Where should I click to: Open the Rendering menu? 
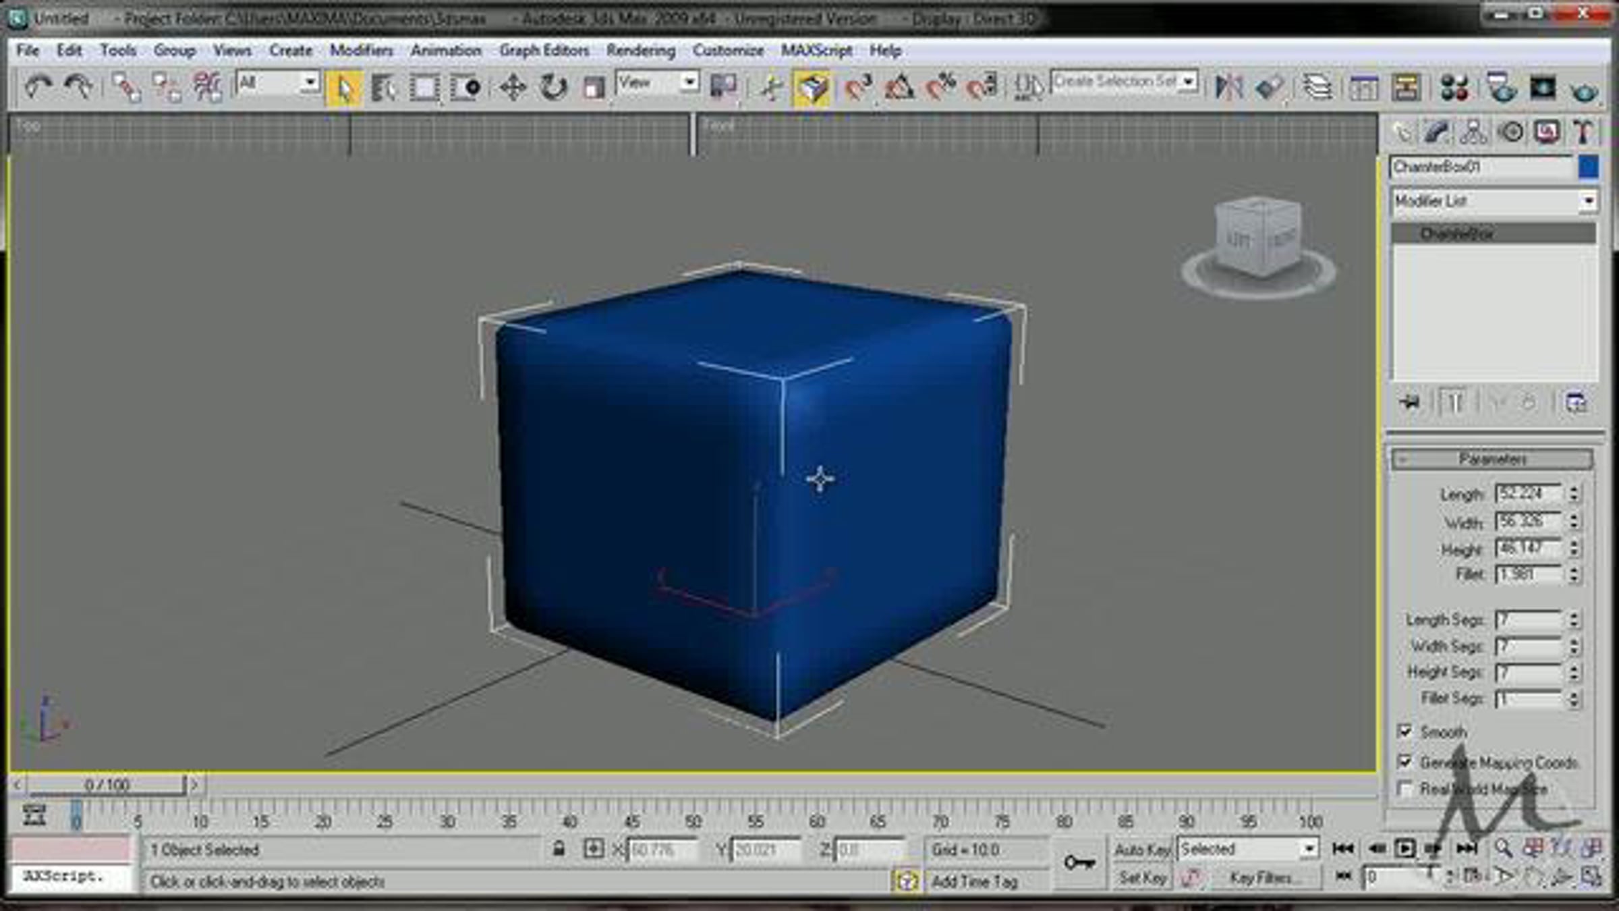coord(640,51)
